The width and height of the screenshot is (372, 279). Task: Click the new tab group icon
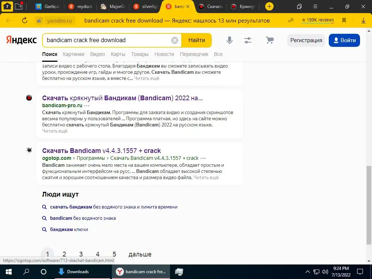click(x=19, y=6)
